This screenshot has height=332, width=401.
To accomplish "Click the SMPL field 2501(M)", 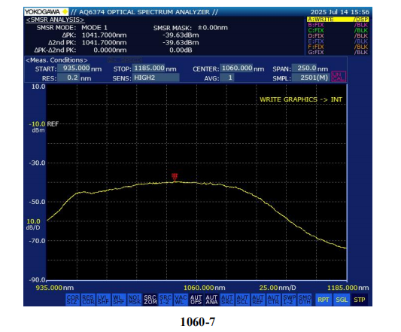I will point(311,78).
